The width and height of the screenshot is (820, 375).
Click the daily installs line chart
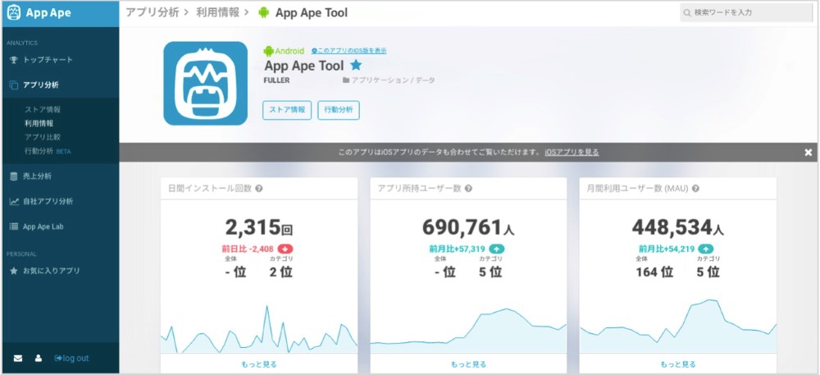coord(259,328)
